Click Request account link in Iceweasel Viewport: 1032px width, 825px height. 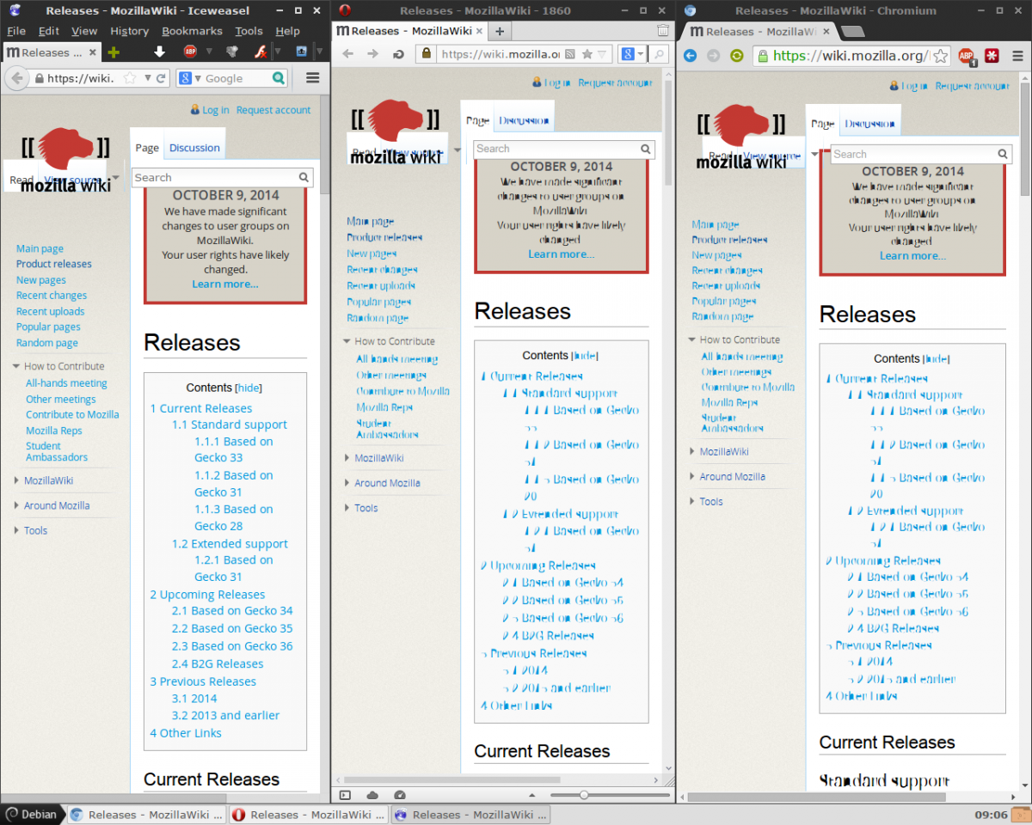[273, 110]
